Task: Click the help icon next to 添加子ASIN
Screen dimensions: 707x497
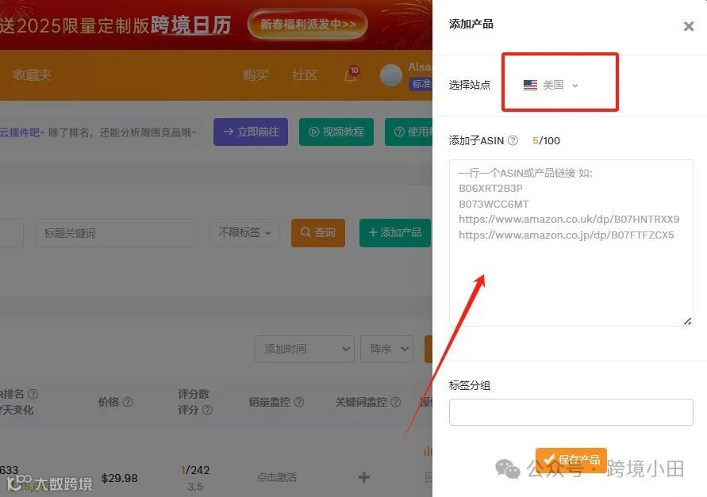Action: (513, 140)
